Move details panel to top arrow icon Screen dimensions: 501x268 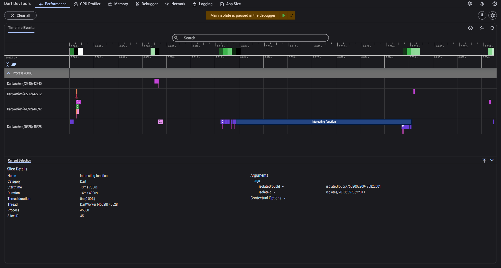coord(484,160)
